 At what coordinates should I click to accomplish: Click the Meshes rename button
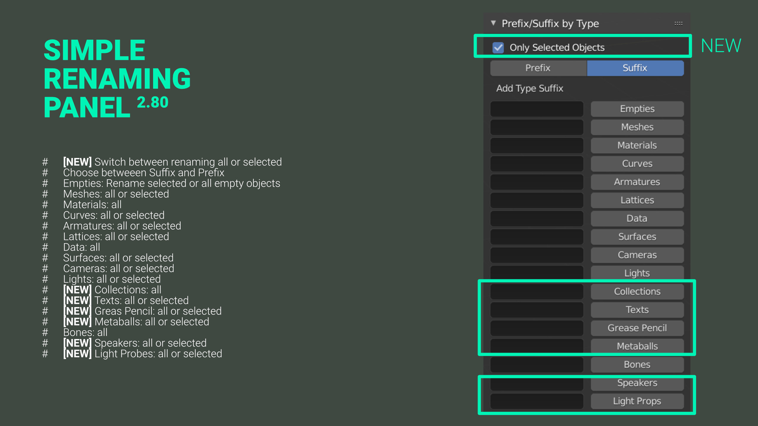coord(637,127)
